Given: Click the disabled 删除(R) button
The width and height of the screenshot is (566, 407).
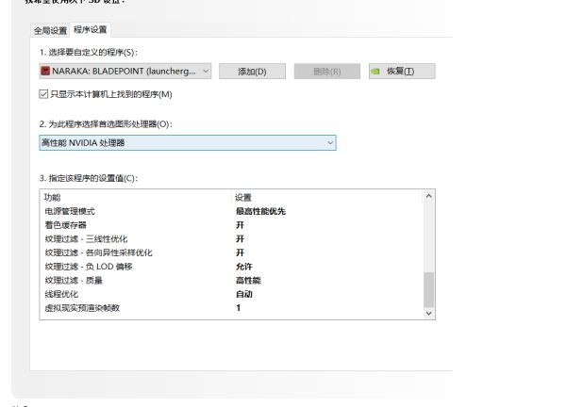Looking at the screenshot, I should tap(327, 72).
